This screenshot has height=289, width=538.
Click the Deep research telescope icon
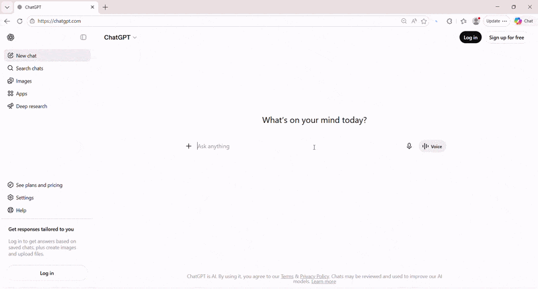pyautogui.click(x=10, y=106)
